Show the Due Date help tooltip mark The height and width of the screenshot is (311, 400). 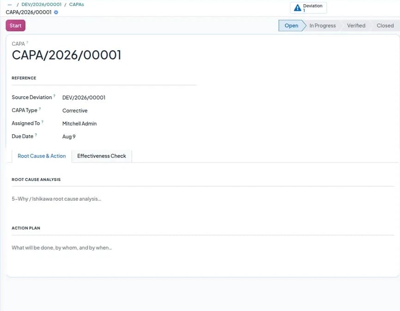point(36,135)
